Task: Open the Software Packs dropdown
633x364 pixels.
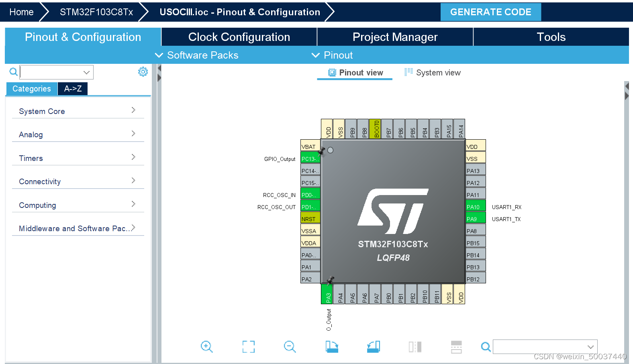Action: pyautogui.click(x=197, y=55)
